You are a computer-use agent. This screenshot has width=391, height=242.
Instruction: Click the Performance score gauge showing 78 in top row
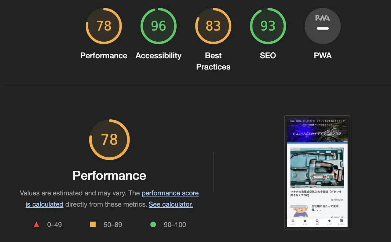[104, 26]
